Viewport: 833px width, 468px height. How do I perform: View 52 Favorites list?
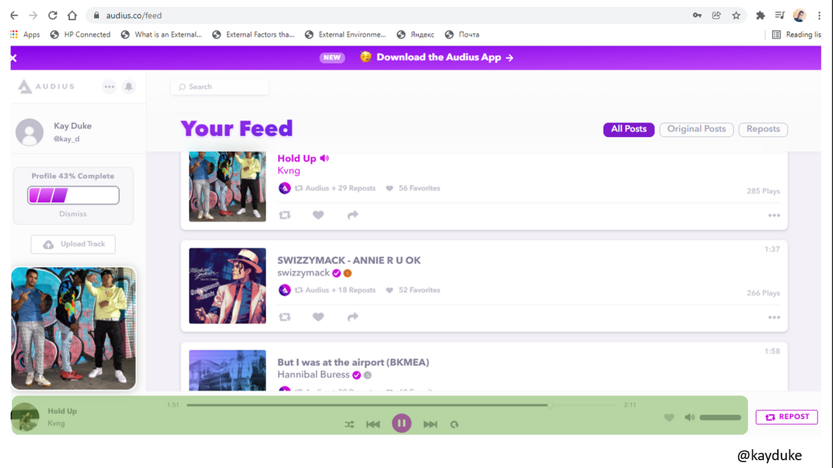pos(413,290)
